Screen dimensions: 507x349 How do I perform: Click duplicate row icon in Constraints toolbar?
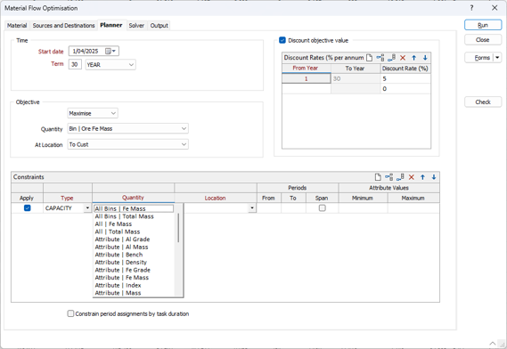[x=400, y=177]
